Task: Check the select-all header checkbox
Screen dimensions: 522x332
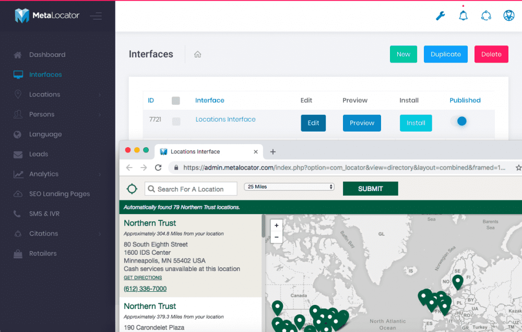Action: click(176, 101)
